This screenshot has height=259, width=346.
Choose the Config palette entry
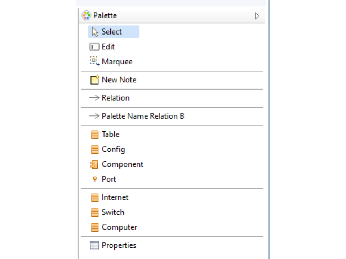click(x=113, y=149)
